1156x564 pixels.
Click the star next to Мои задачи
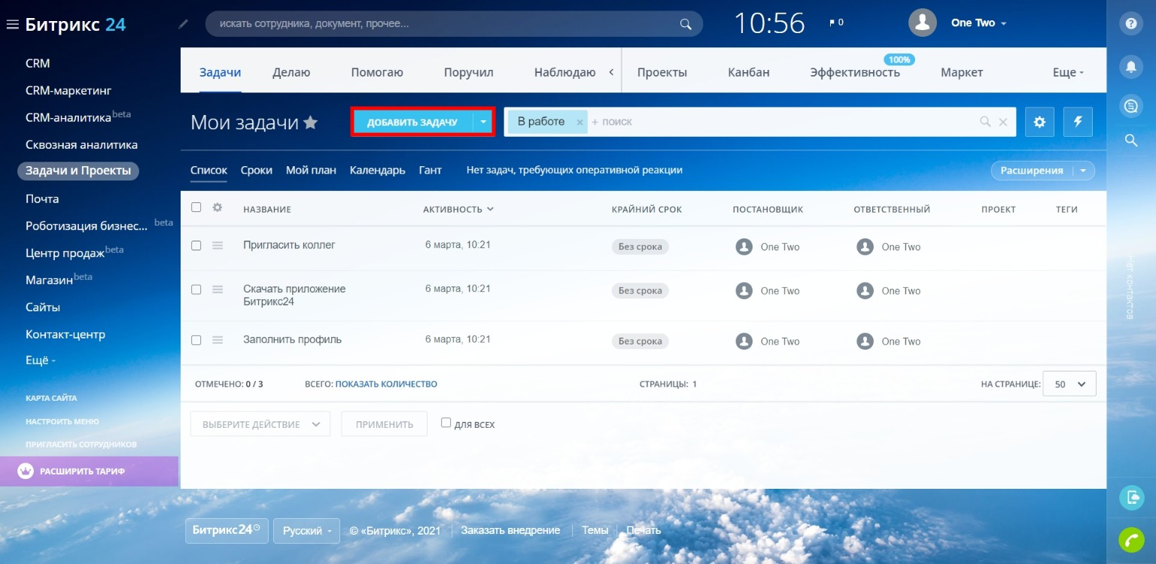pos(310,123)
